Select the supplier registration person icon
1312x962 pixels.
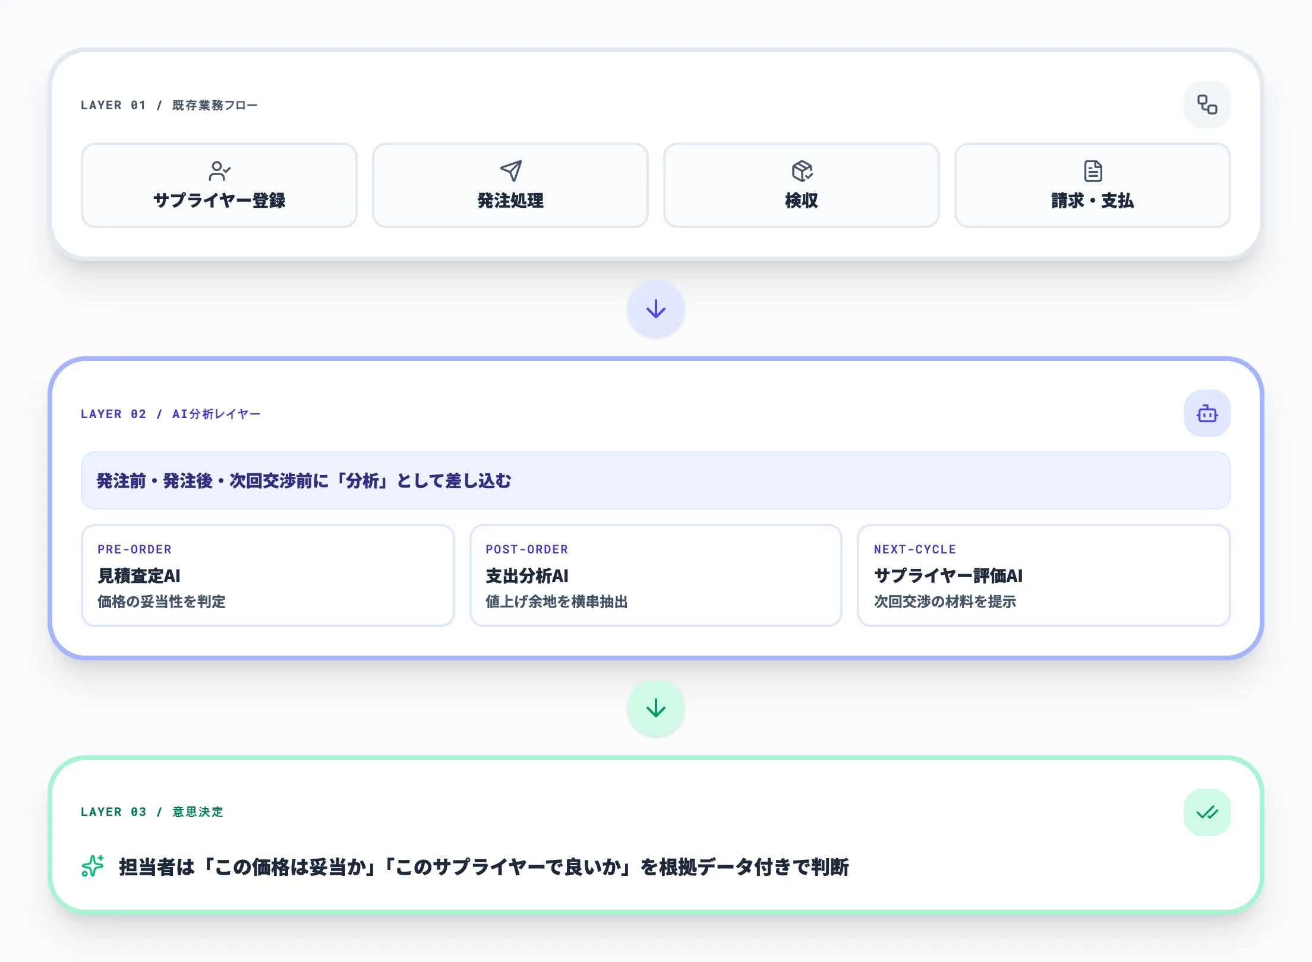(x=220, y=170)
